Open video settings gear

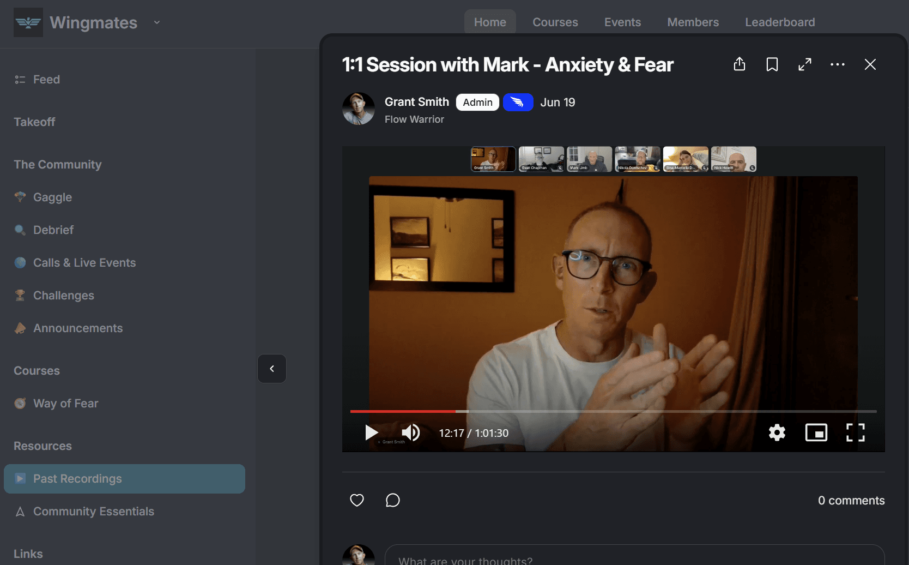tap(777, 432)
